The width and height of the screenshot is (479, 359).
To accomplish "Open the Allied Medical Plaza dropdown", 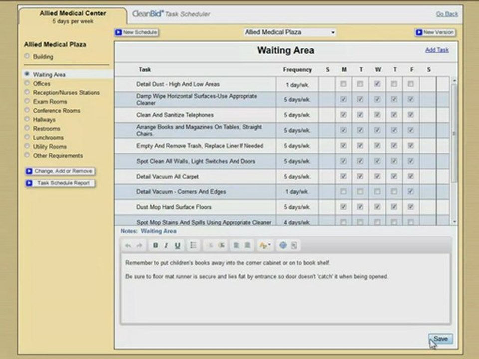I will point(290,32).
